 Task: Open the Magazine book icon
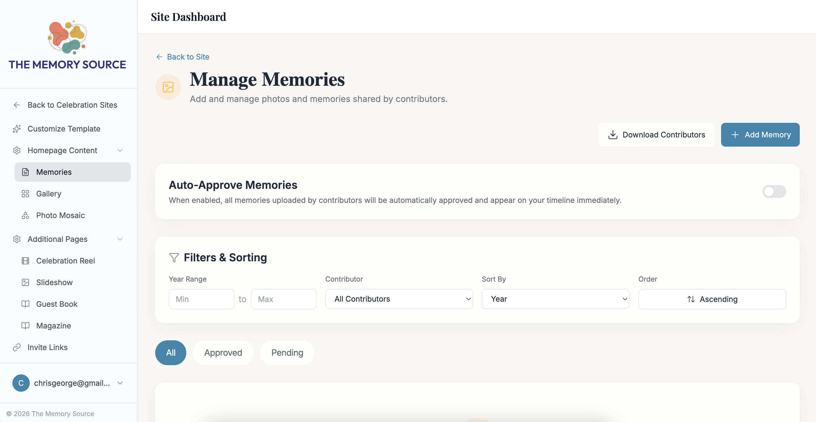pyautogui.click(x=26, y=325)
